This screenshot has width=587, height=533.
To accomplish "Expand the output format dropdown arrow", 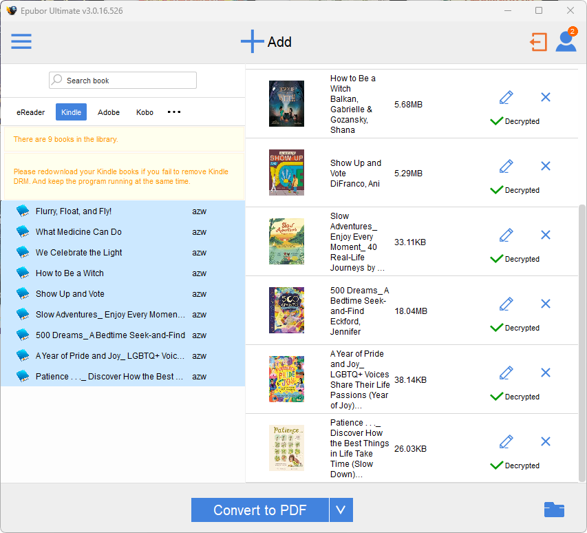I will (341, 510).
